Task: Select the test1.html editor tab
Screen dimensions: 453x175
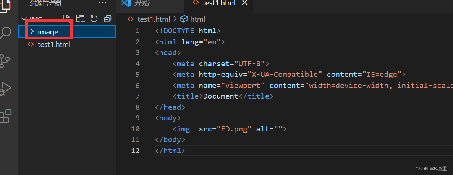Action: coord(218,3)
